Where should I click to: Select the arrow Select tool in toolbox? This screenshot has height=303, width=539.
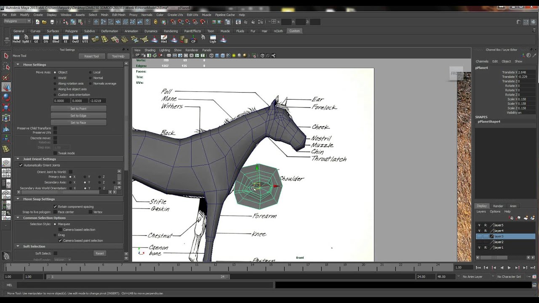pyautogui.click(x=6, y=56)
